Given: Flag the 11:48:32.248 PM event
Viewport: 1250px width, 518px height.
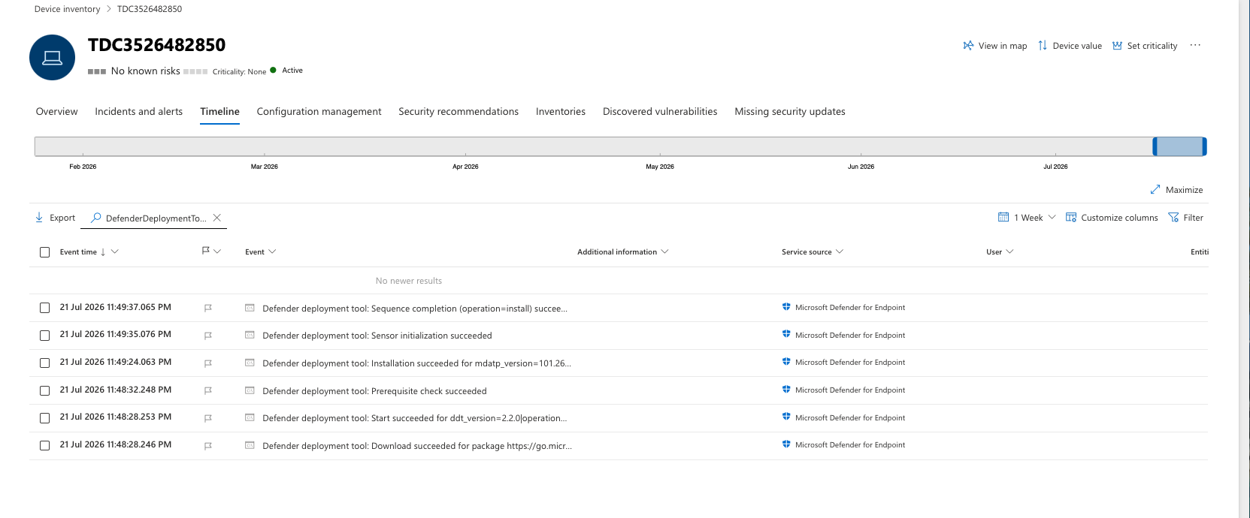Looking at the screenshot, I should [208, 390].
